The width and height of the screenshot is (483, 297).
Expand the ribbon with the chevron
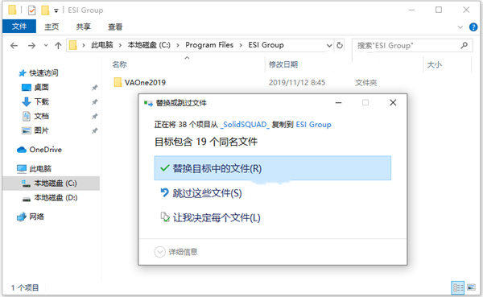(460, 27)
